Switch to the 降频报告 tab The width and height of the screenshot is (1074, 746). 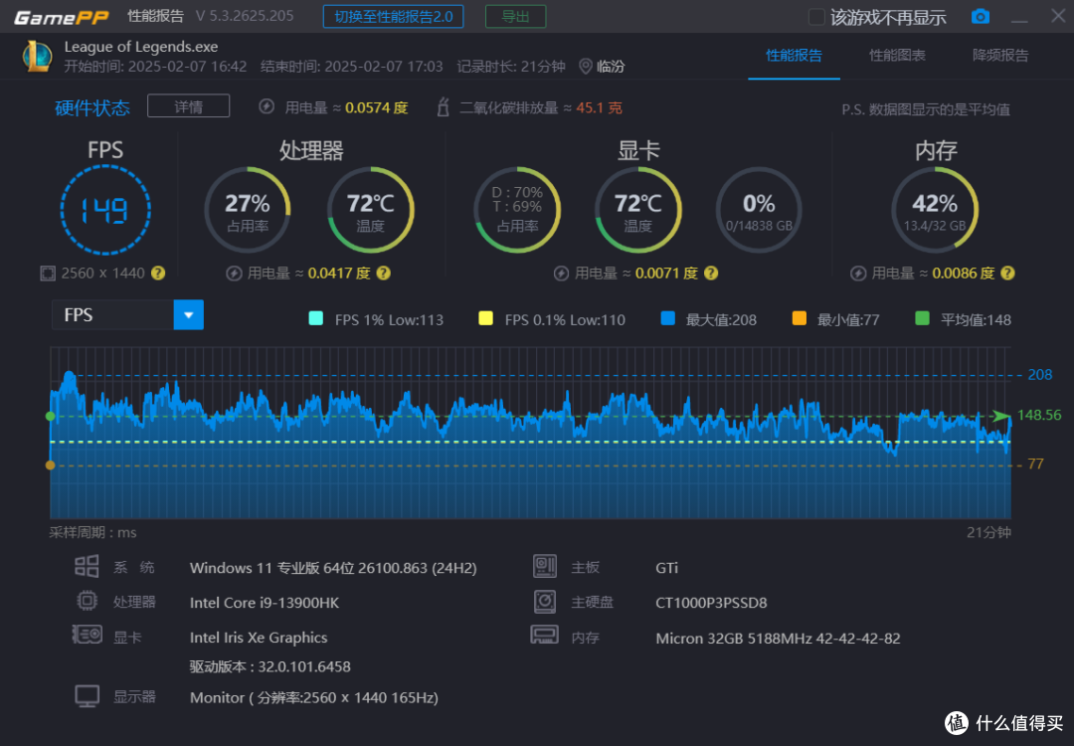point(1000,56)
